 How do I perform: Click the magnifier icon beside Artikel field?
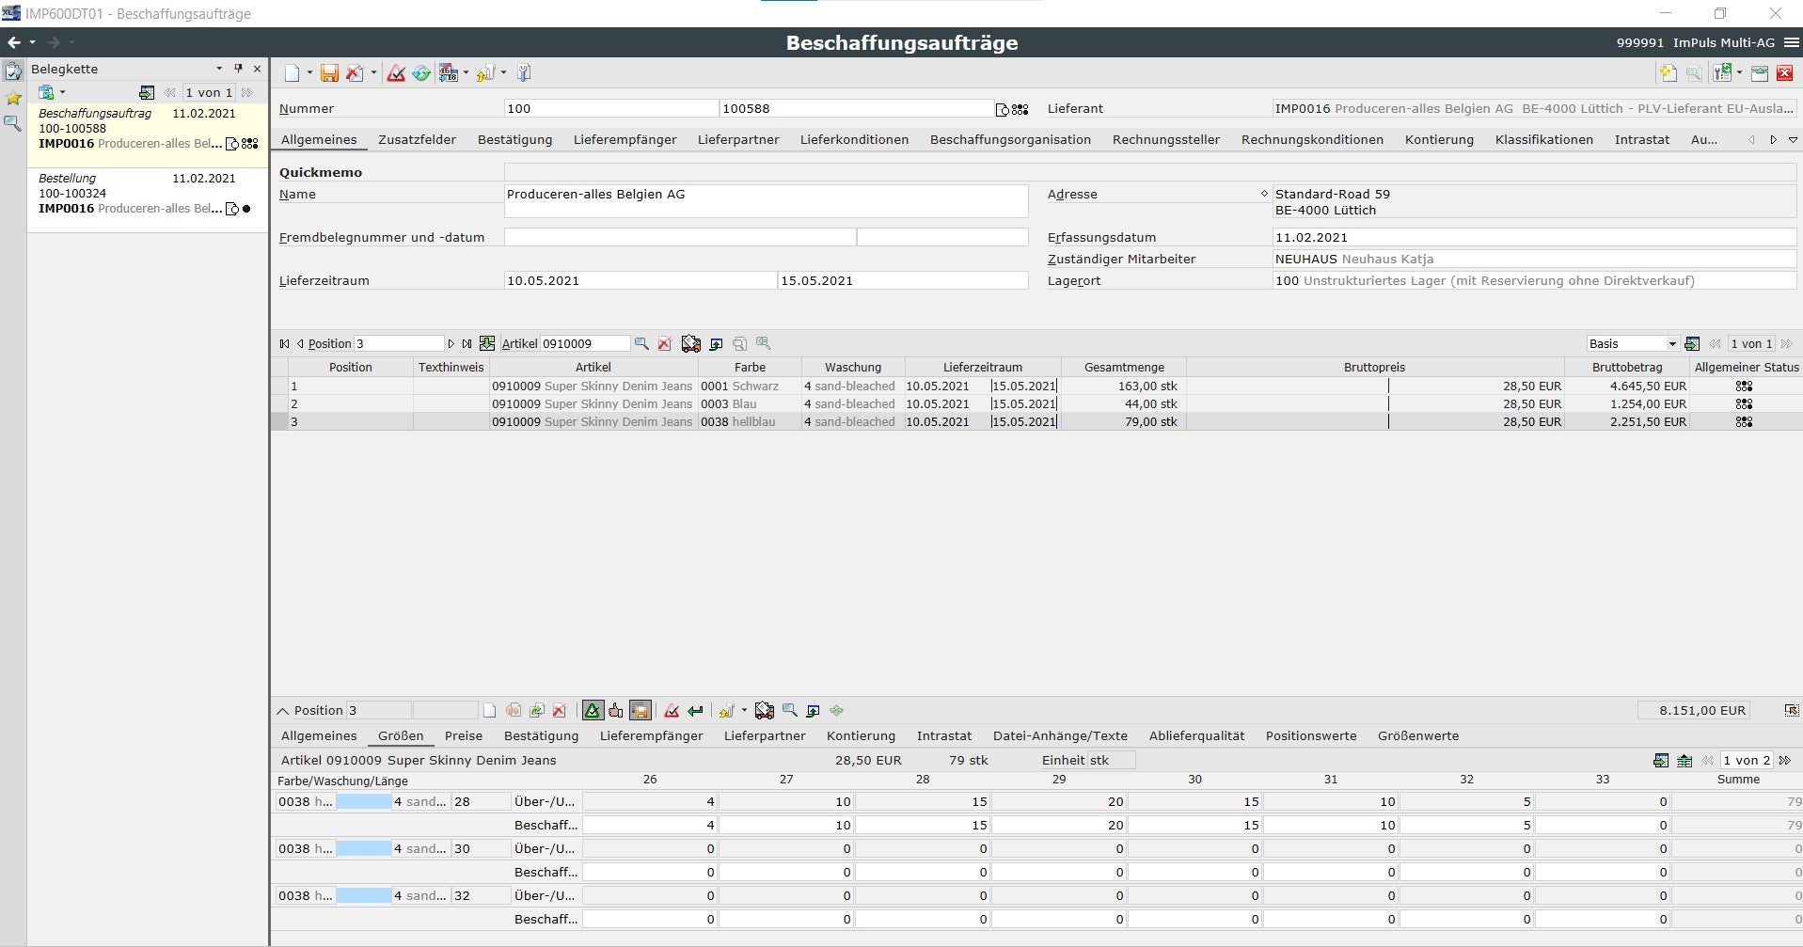point(641,344)
